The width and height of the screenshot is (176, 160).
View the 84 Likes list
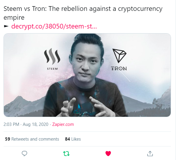coord(73,139)
